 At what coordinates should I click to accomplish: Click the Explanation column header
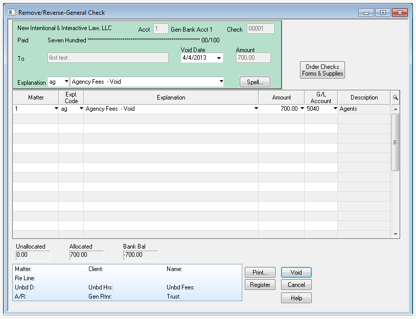171,97
